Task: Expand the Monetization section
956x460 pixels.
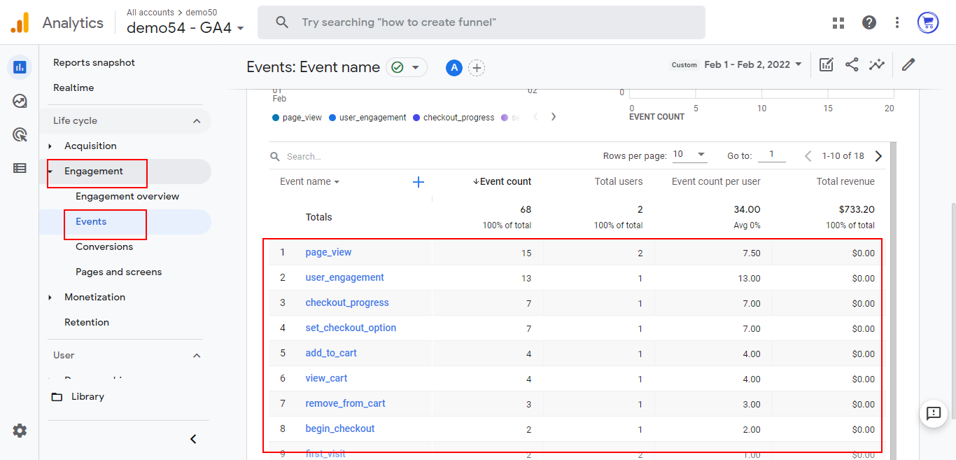Action: pos(94,297)
